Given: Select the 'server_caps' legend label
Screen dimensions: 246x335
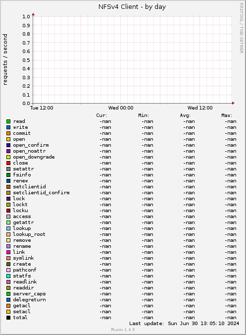Looking at the screenshot, I should (29, 294).
